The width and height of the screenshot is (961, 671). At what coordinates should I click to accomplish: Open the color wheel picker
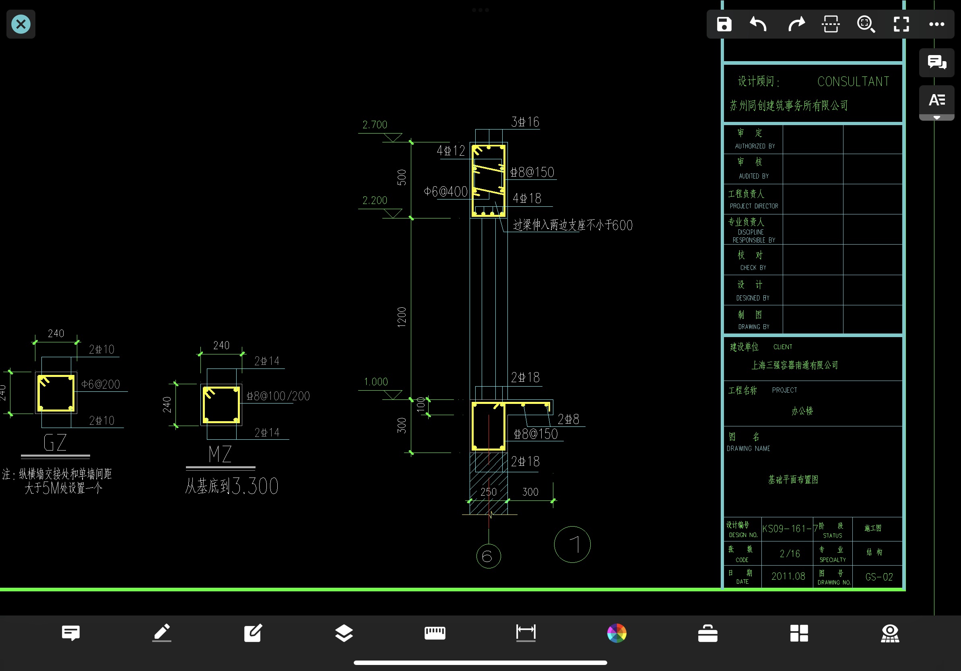(x=617, y=633)
